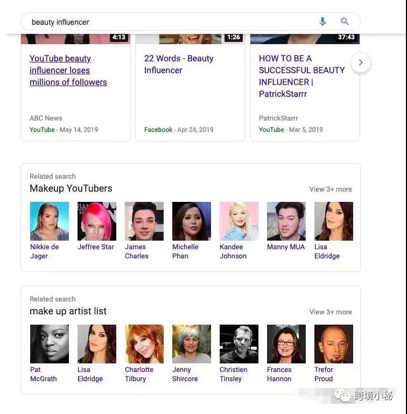
Task: Select Manny MUA thumbnail
Action: point(286,221)
